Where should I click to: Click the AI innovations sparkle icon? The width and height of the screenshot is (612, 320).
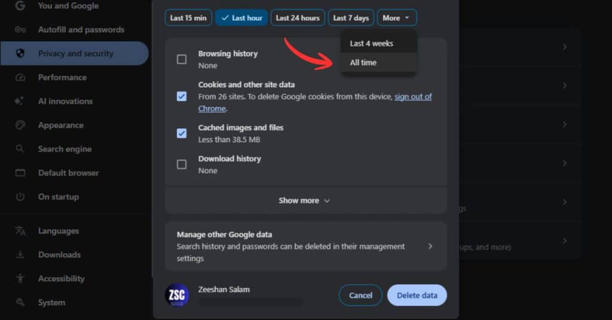[20, 101]
